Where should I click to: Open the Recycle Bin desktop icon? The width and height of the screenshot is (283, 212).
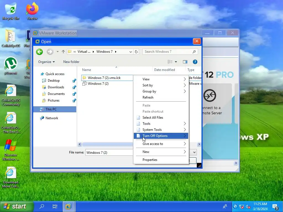pos(11,11)
